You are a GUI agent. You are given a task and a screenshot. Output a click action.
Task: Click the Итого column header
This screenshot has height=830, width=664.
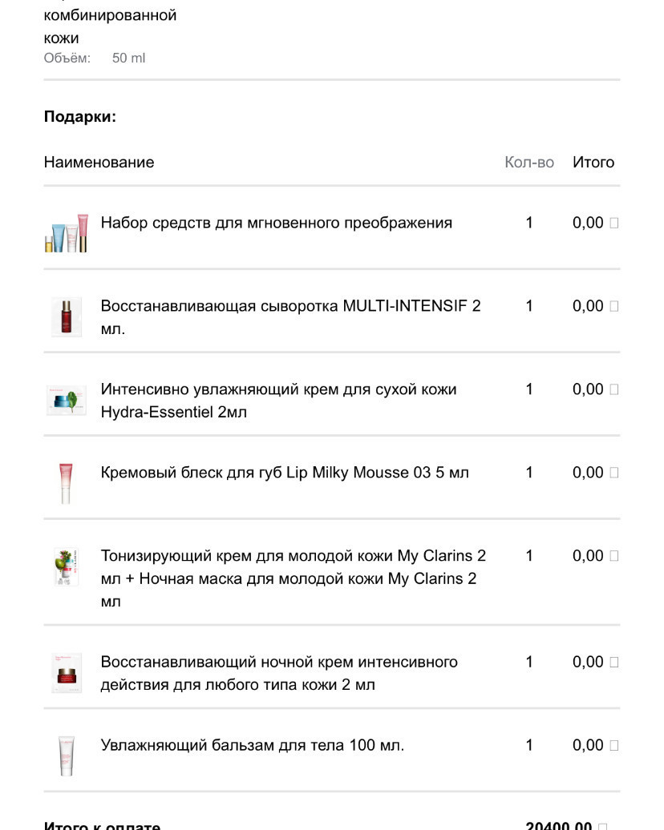coord(593,162)
